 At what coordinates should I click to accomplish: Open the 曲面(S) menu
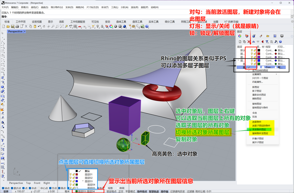(45, 7)
